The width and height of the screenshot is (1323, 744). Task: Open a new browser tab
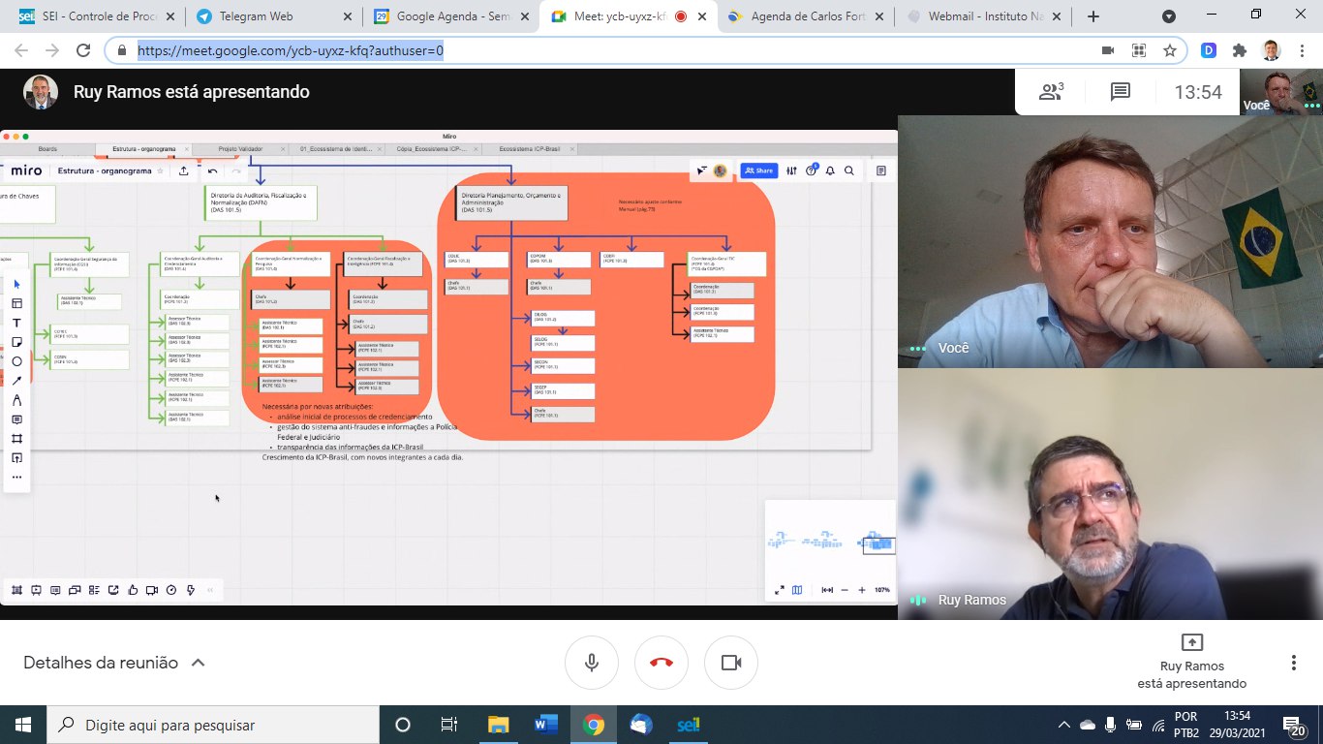point(1093,16)
